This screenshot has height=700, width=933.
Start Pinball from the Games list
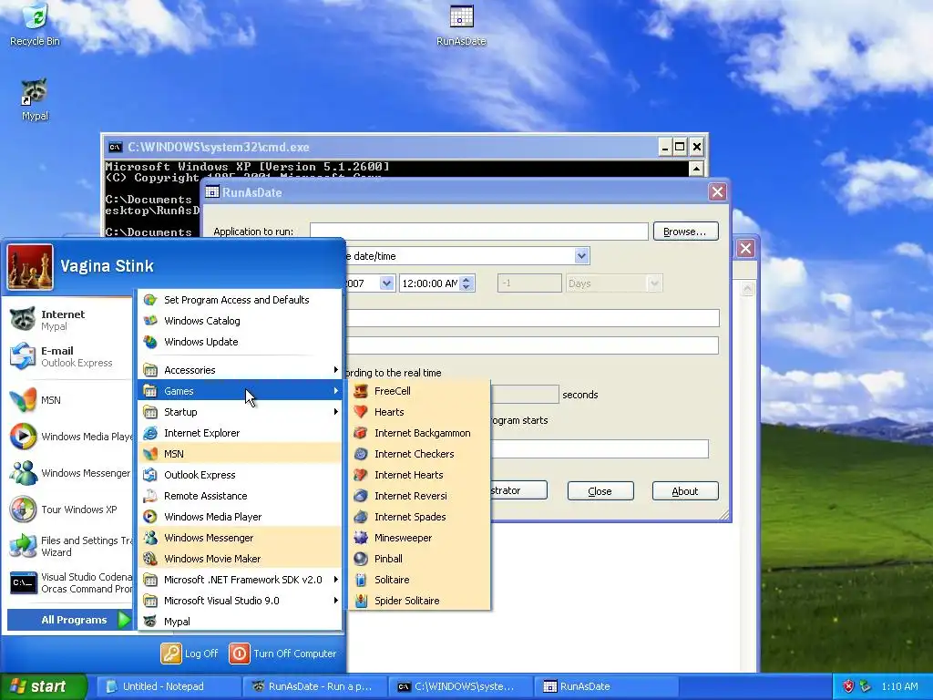pyautogui.click(x=421, y=559)
